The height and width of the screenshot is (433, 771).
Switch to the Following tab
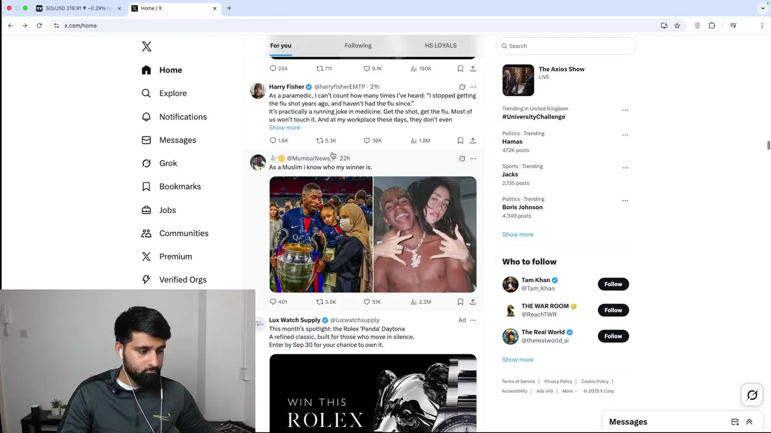(x=358, y=46)
